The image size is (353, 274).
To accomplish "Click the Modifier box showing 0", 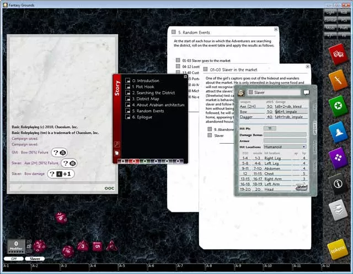I will tap(16, 246).
